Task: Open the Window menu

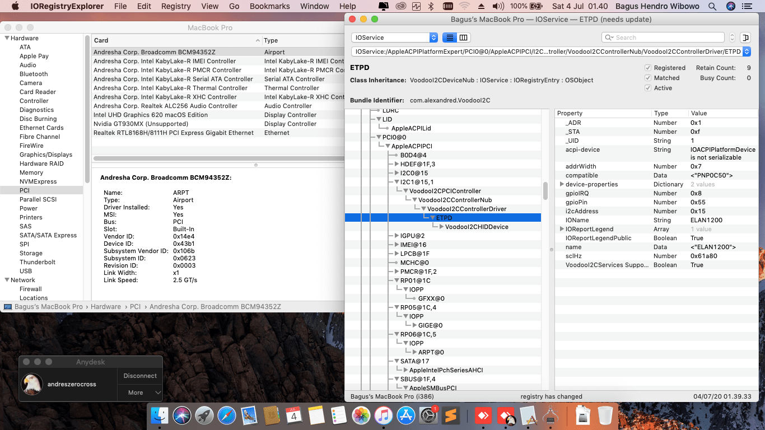Action: point(315,6)
